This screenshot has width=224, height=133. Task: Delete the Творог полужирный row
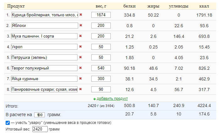(81, 68)
